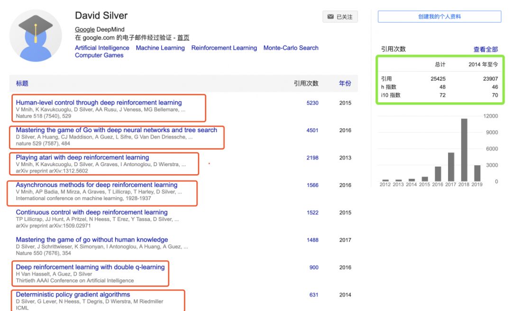Open Human-level control through deep reinforcement learning
Screen dimensions: 512x311
(x=99, y=103)
